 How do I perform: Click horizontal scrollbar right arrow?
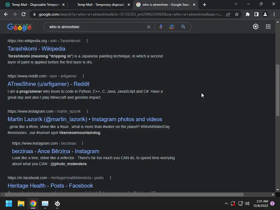(x=273, y=194)
